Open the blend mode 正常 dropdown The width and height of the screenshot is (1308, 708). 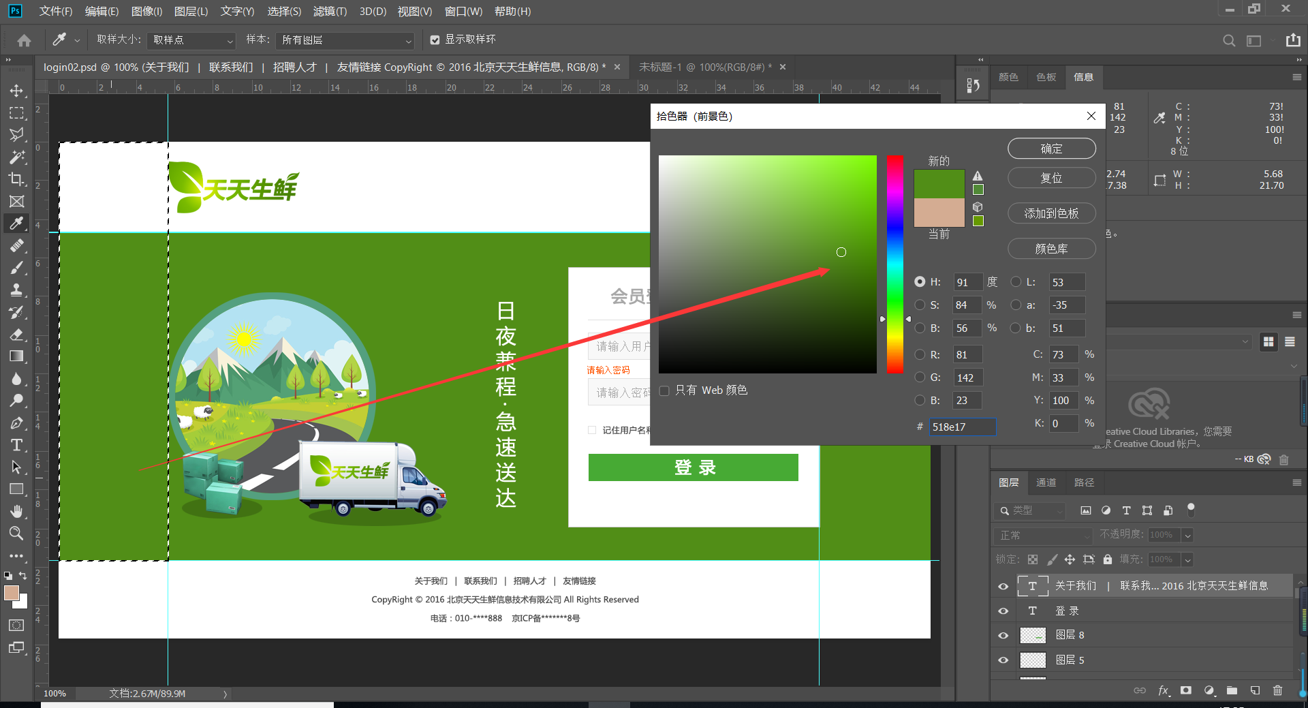(x=1043, y=536)
